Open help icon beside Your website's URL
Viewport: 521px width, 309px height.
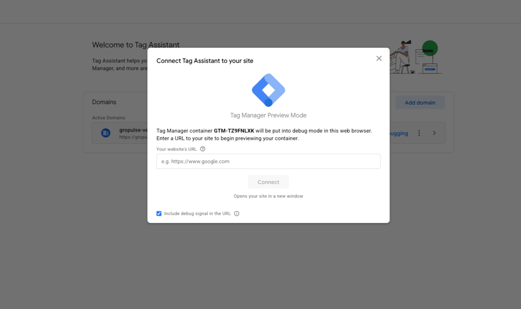coord(203,149)
